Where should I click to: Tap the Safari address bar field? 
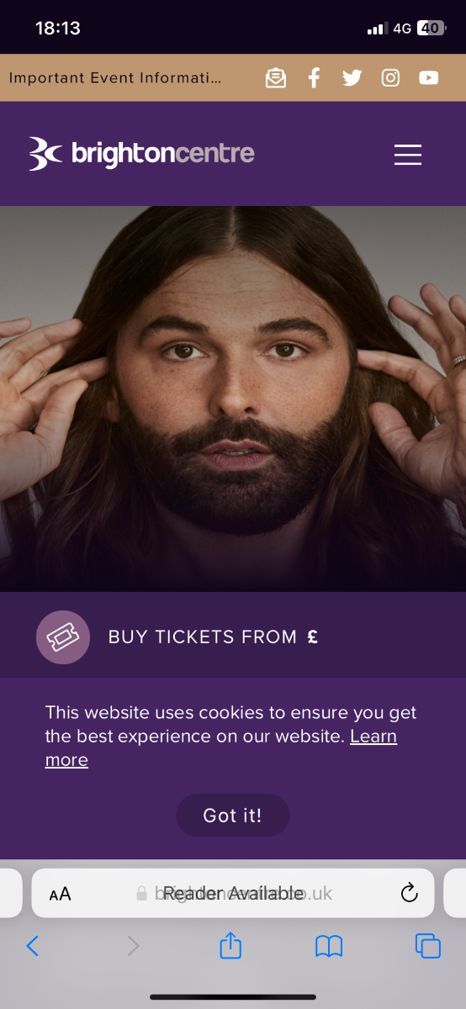[x=233, y=893]
